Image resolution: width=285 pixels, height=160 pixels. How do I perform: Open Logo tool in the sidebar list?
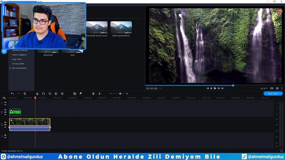tap(17, 59)
